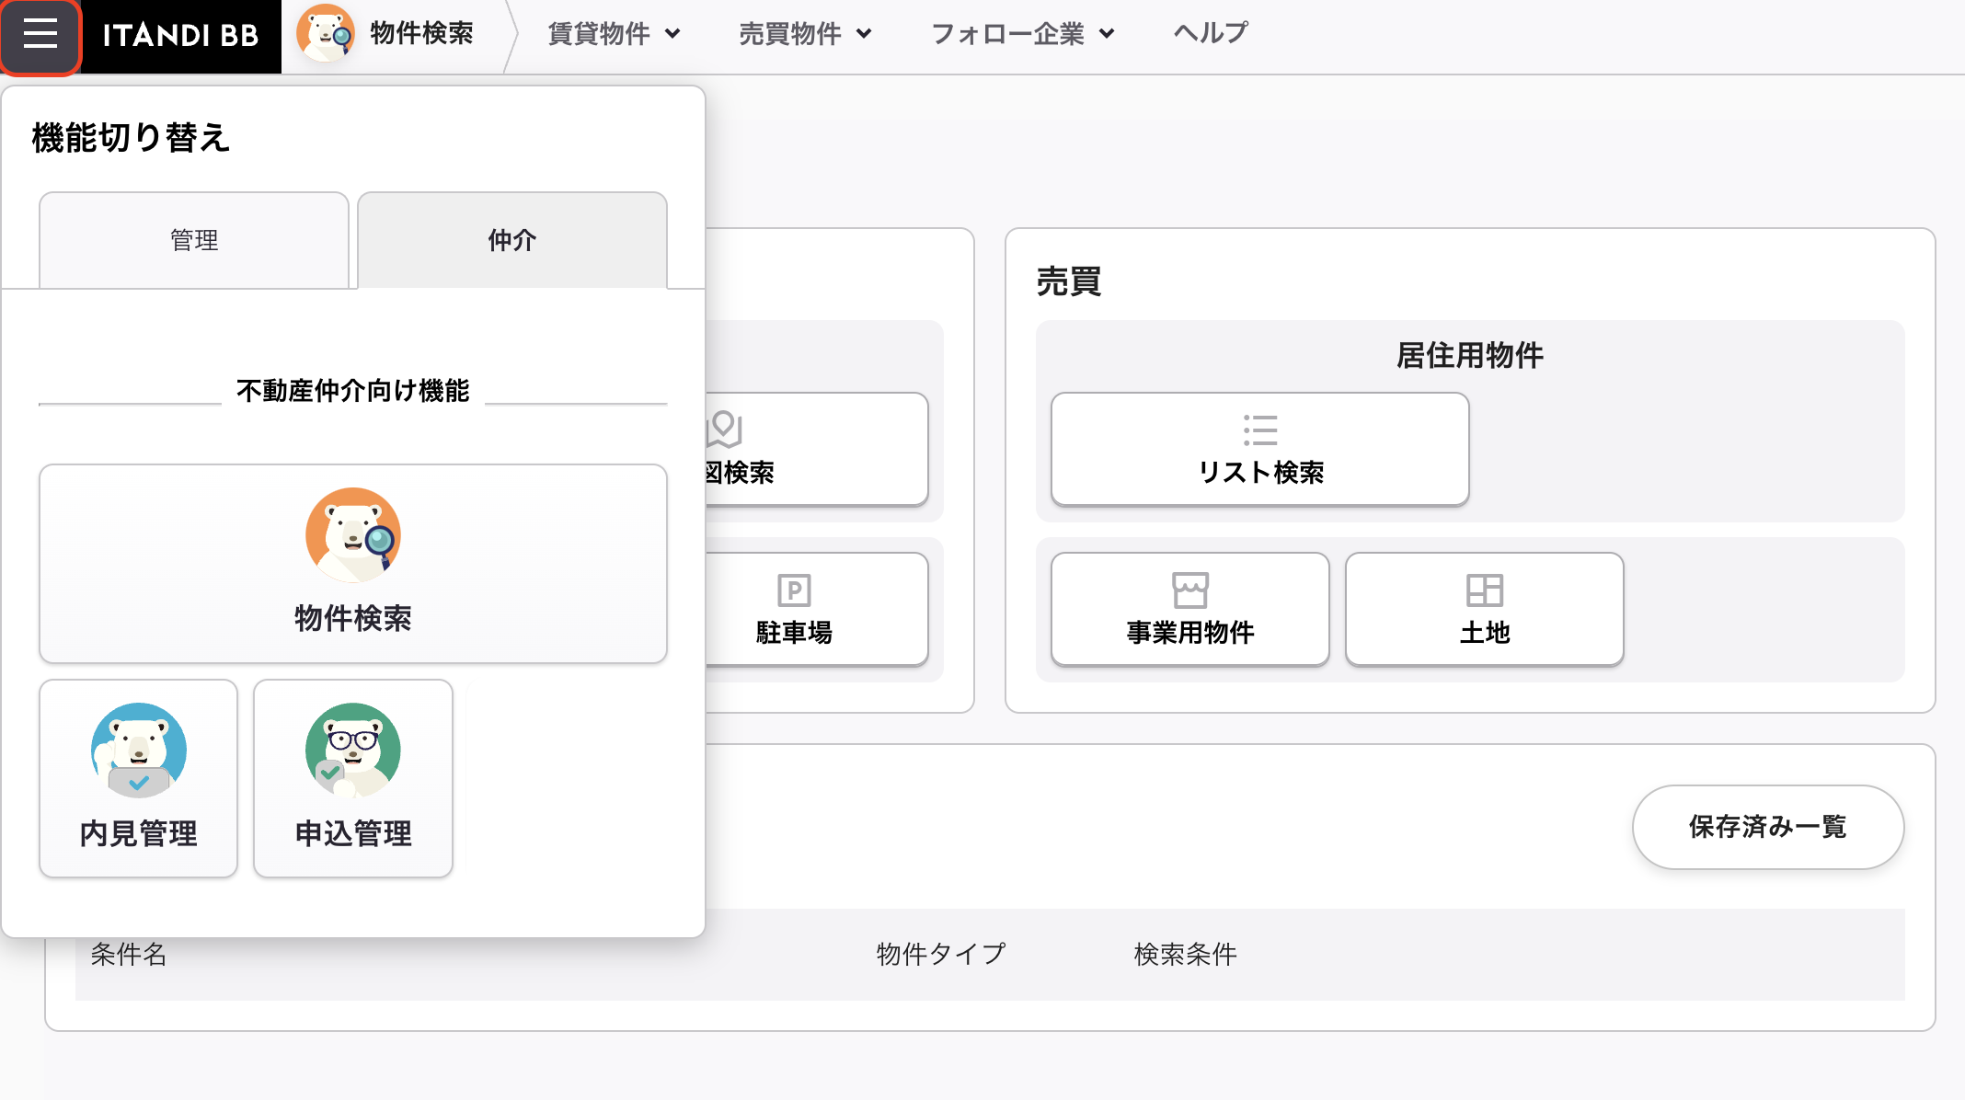Click the parking P icon
Viewport: 1965px width, 1100px height.
[794, 590]
